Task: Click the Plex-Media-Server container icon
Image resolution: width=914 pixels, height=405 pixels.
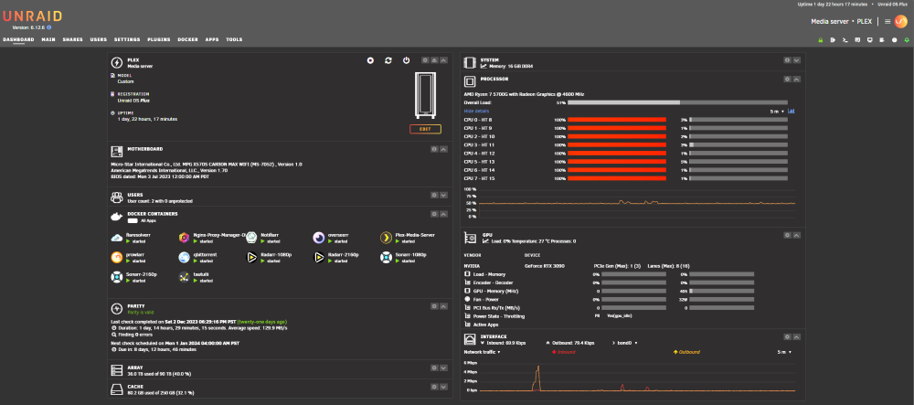Action: pos(386,237)
